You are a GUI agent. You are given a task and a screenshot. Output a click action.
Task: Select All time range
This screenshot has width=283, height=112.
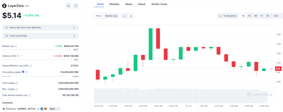pos(268,16)
